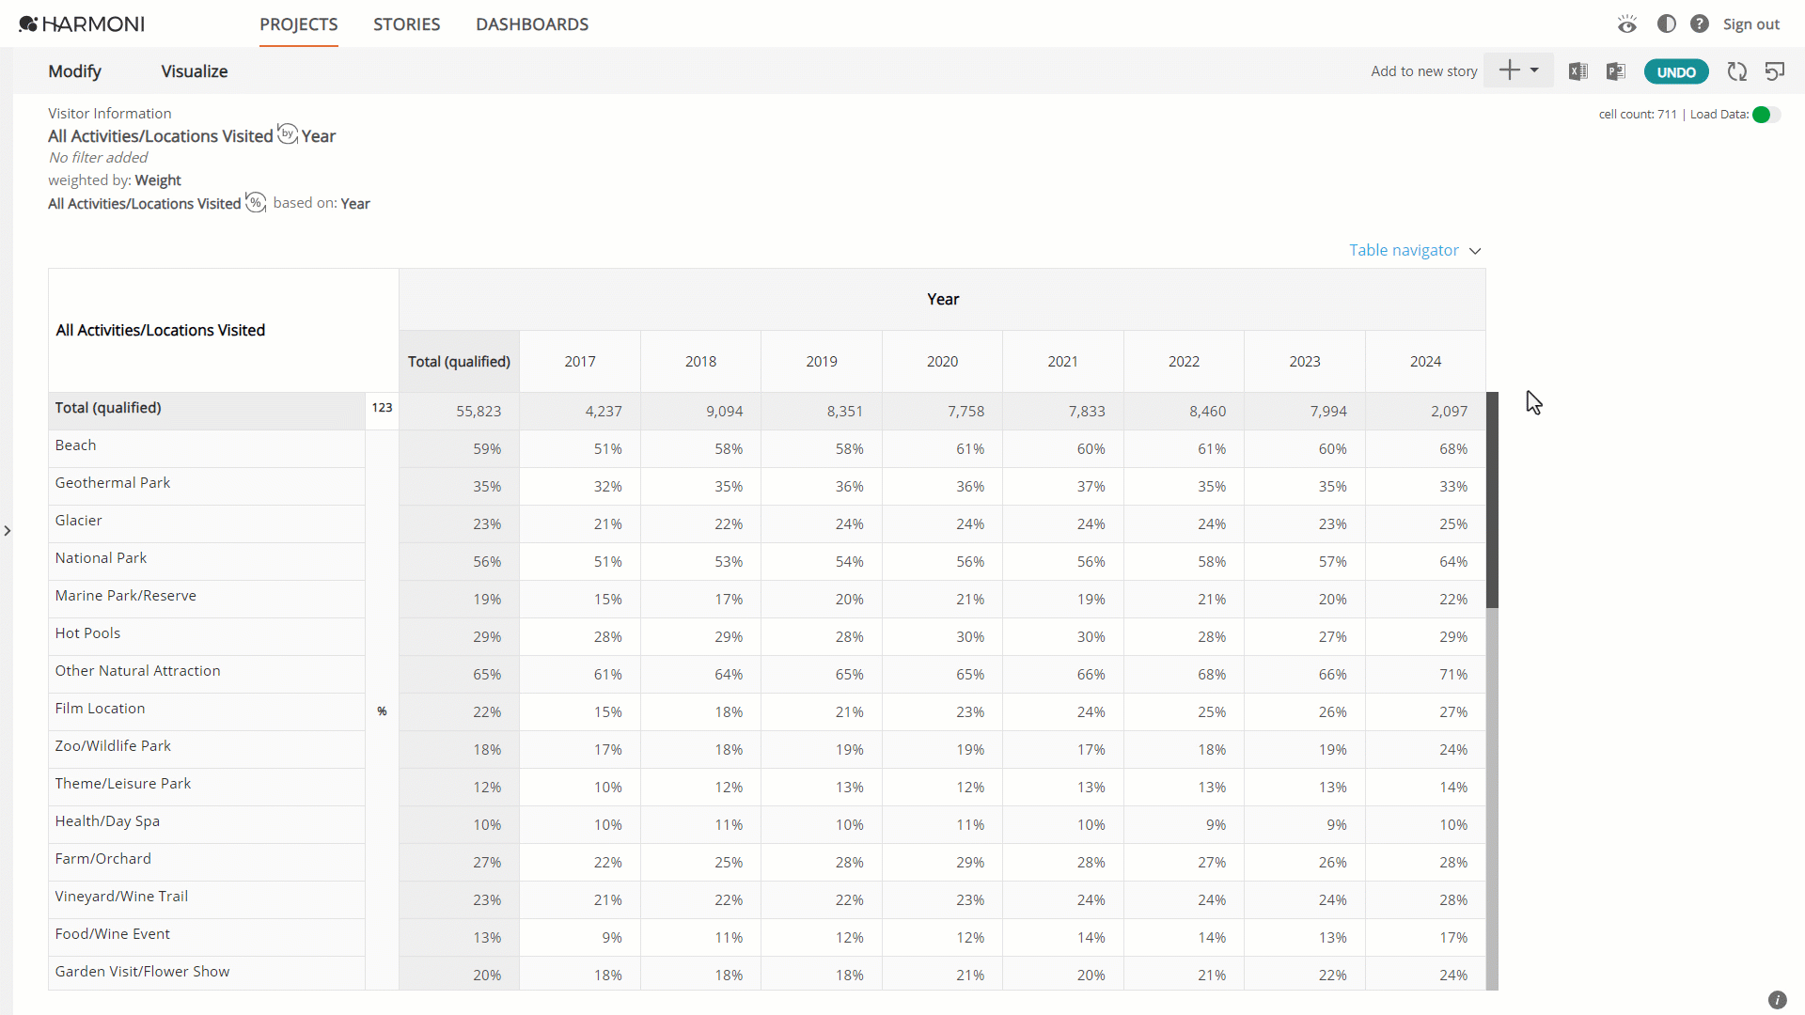This screenshot has width=1805, height=1015.
Task: Click the owl icon in header
Action: [1627, 23]
